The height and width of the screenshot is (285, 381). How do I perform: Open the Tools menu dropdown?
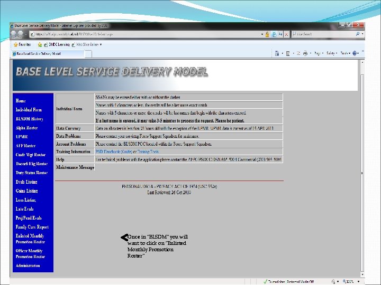[x=345, y=53]
